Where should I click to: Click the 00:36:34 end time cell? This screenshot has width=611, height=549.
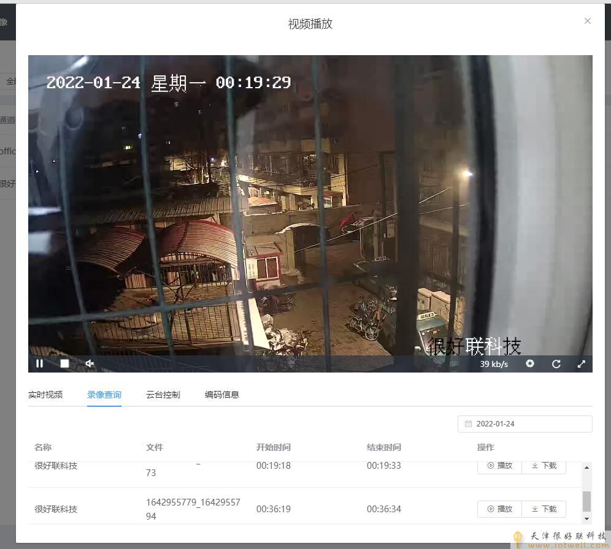click(x=383, y=509)
